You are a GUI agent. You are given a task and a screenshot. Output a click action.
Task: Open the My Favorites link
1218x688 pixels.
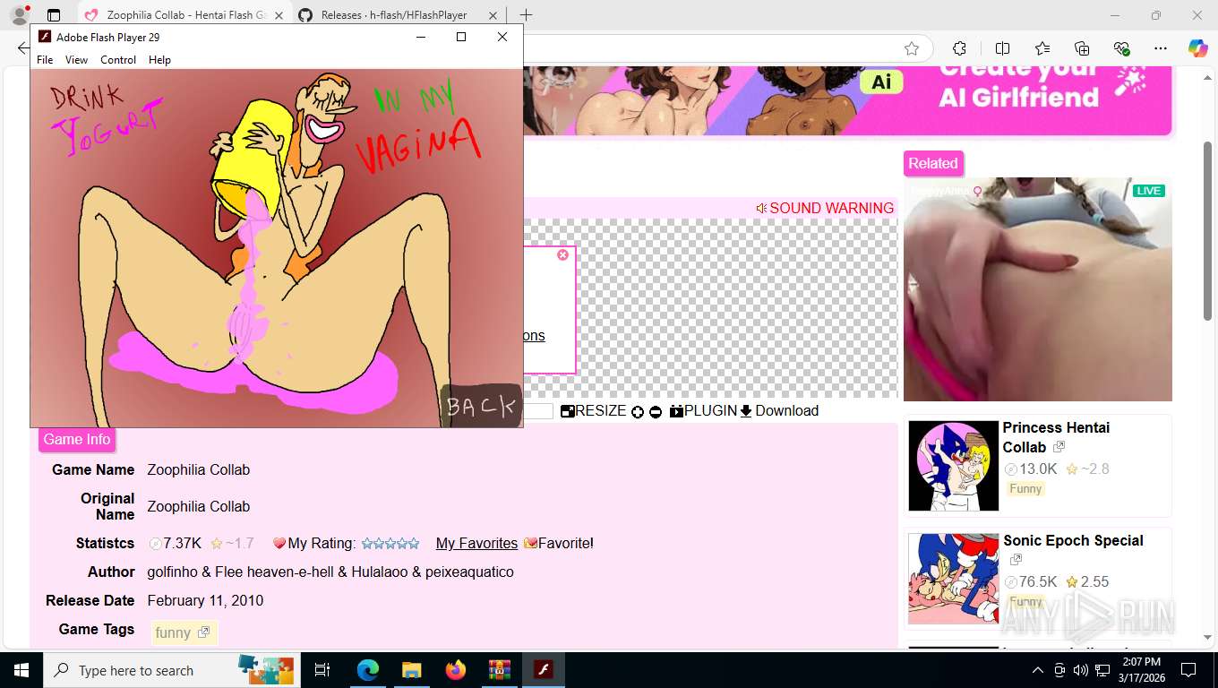(476, 543)
